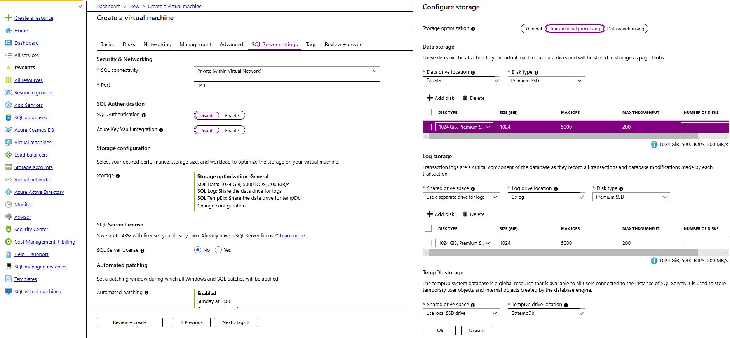Click the Security Center shield icon
Viewport: 730px width, 338px height.
8,230
